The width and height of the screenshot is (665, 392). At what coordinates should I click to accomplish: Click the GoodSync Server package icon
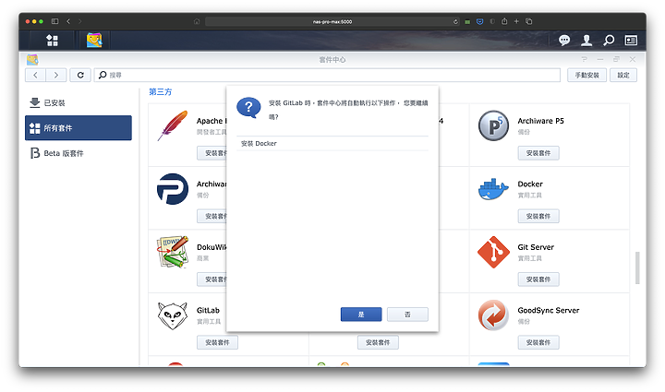click(x=493, y=315)
